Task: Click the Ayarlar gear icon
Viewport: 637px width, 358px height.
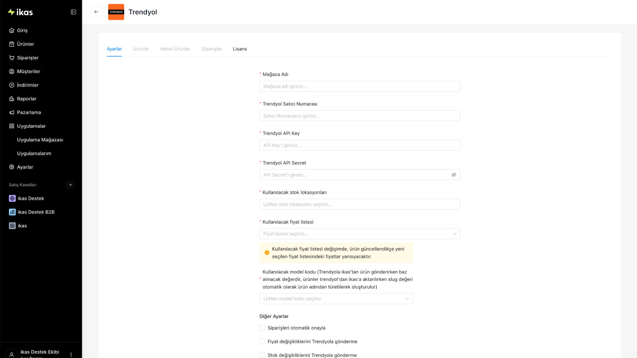Action: pos(12,167)
